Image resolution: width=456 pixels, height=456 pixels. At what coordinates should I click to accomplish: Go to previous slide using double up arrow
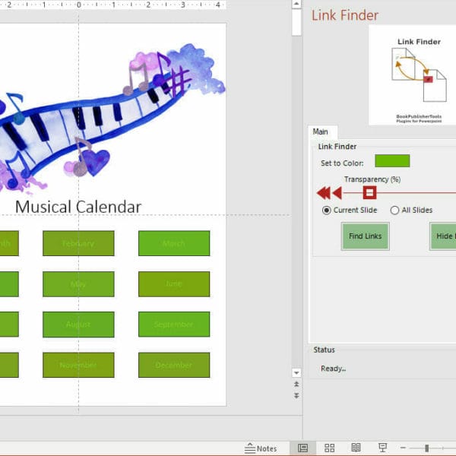[x=296, y=384]
